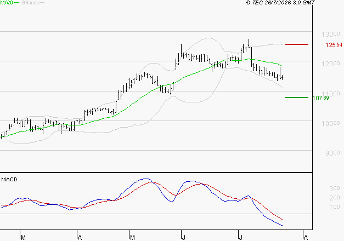Click the last A month marker

coord(306,238)
